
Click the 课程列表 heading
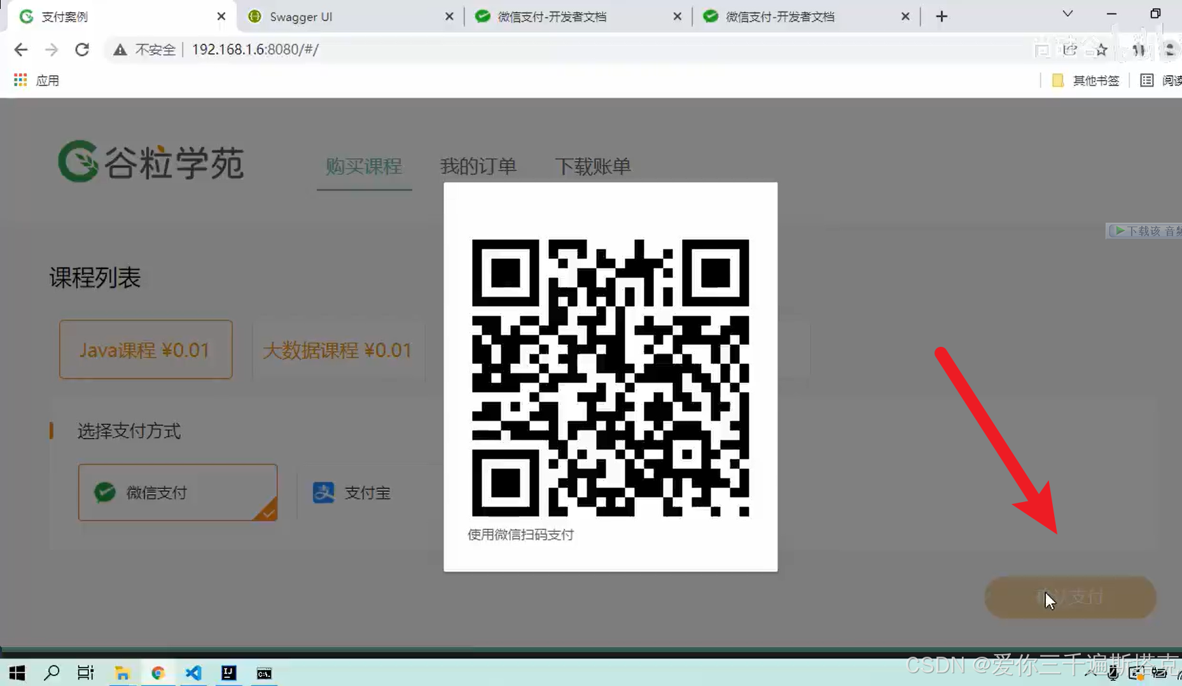[x=95, y=277]
